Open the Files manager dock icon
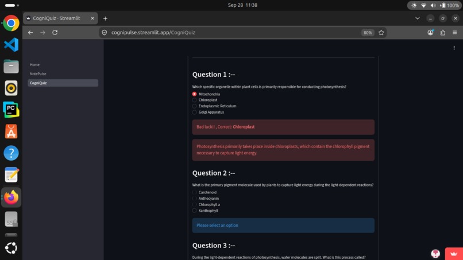This screenshot has height=260, width=463. click(x=11, y=67)
